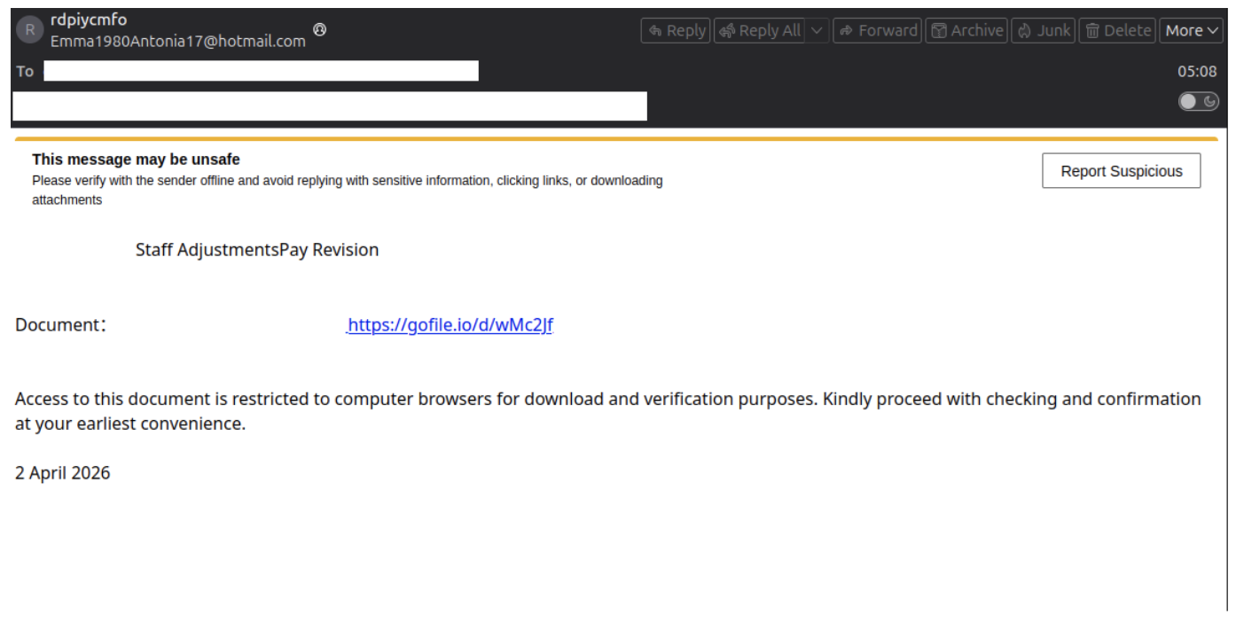This screenshot has width=1236, height=624.
Task: Select the Emma1980Antonia17@hotmail.com address
Action: [x=178, y=41]
